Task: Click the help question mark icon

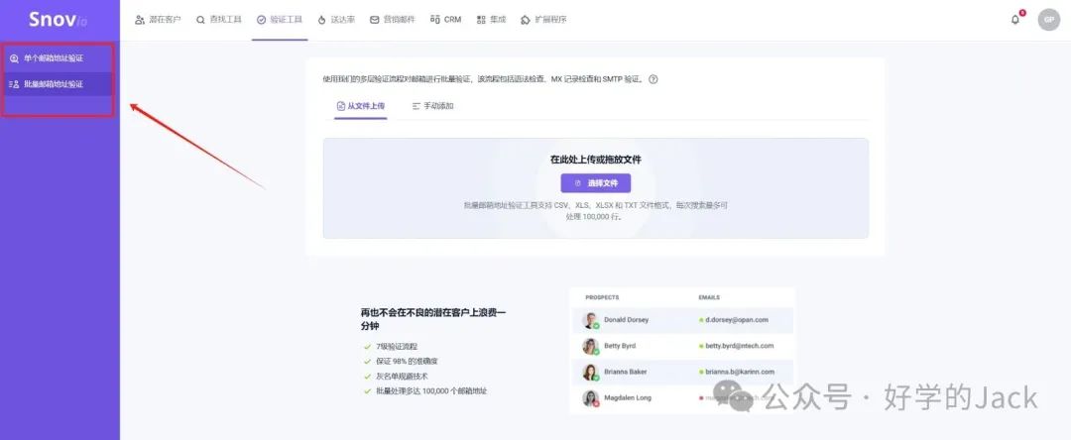Action: click(x=653, y=79)
